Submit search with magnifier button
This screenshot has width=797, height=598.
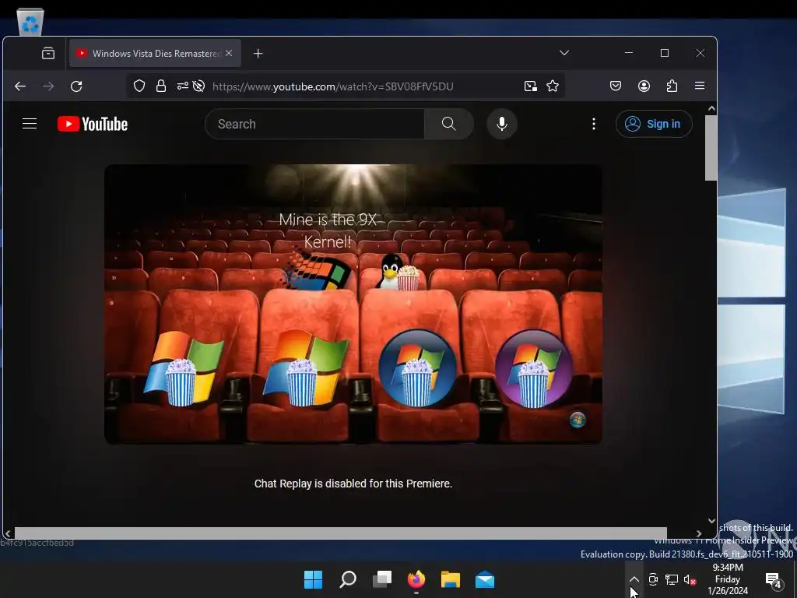coord(449,124)
